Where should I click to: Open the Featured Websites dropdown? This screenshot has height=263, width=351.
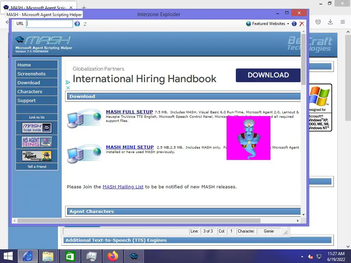(x=267, y=24)
